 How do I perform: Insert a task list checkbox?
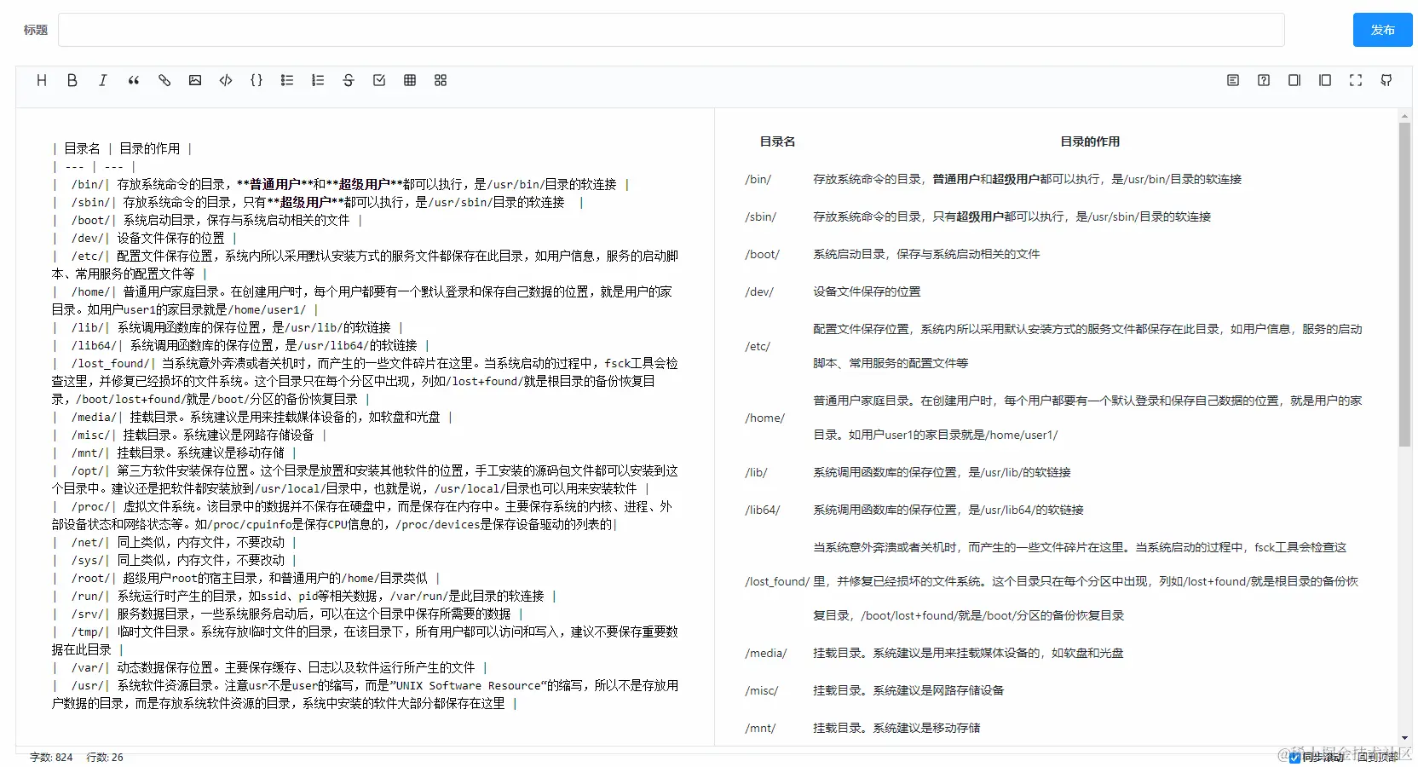[x=379, y=80]
